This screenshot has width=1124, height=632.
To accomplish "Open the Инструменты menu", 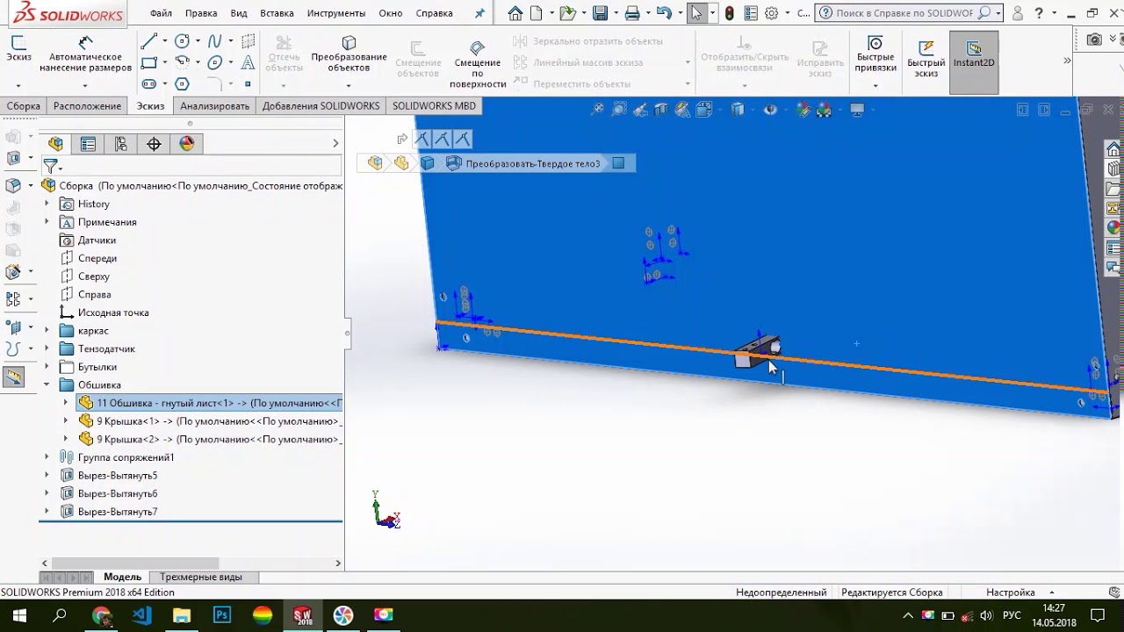I will pyautogui.click(x=336, y=13).
